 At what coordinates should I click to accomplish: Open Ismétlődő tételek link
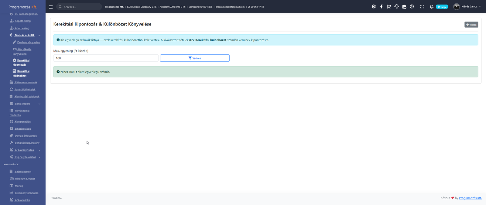[25, 90]
